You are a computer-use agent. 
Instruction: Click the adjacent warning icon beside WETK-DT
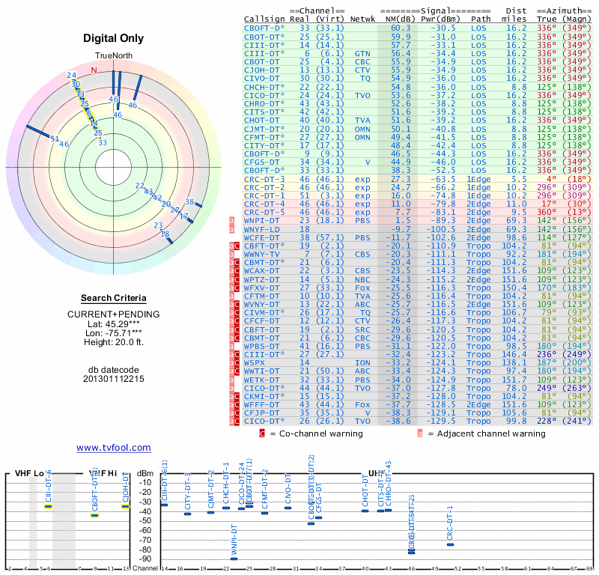231,380
